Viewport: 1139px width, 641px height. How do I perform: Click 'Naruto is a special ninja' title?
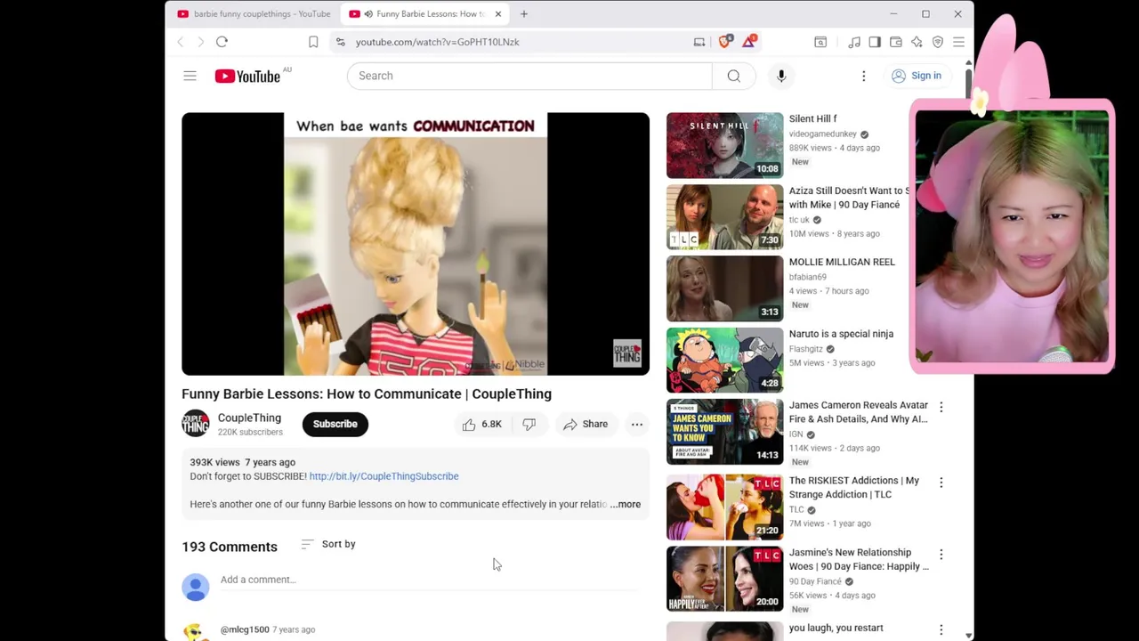841,334
